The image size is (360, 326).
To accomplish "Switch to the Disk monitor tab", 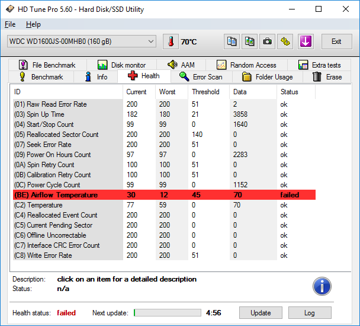I will pos(122,65).
